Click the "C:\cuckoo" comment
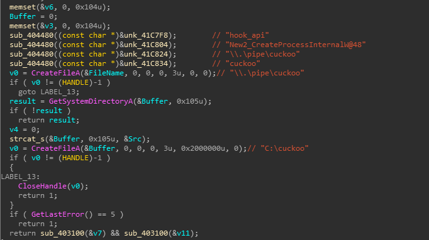This screenshot has width=429, height=240. pyautogui.click(x=278, y=148)
